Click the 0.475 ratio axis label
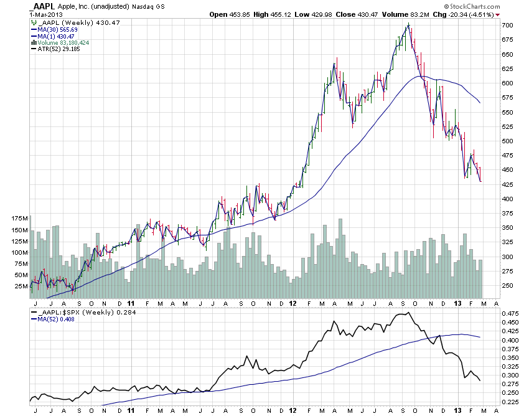529x416 pixels. click(x=510, y=314)
